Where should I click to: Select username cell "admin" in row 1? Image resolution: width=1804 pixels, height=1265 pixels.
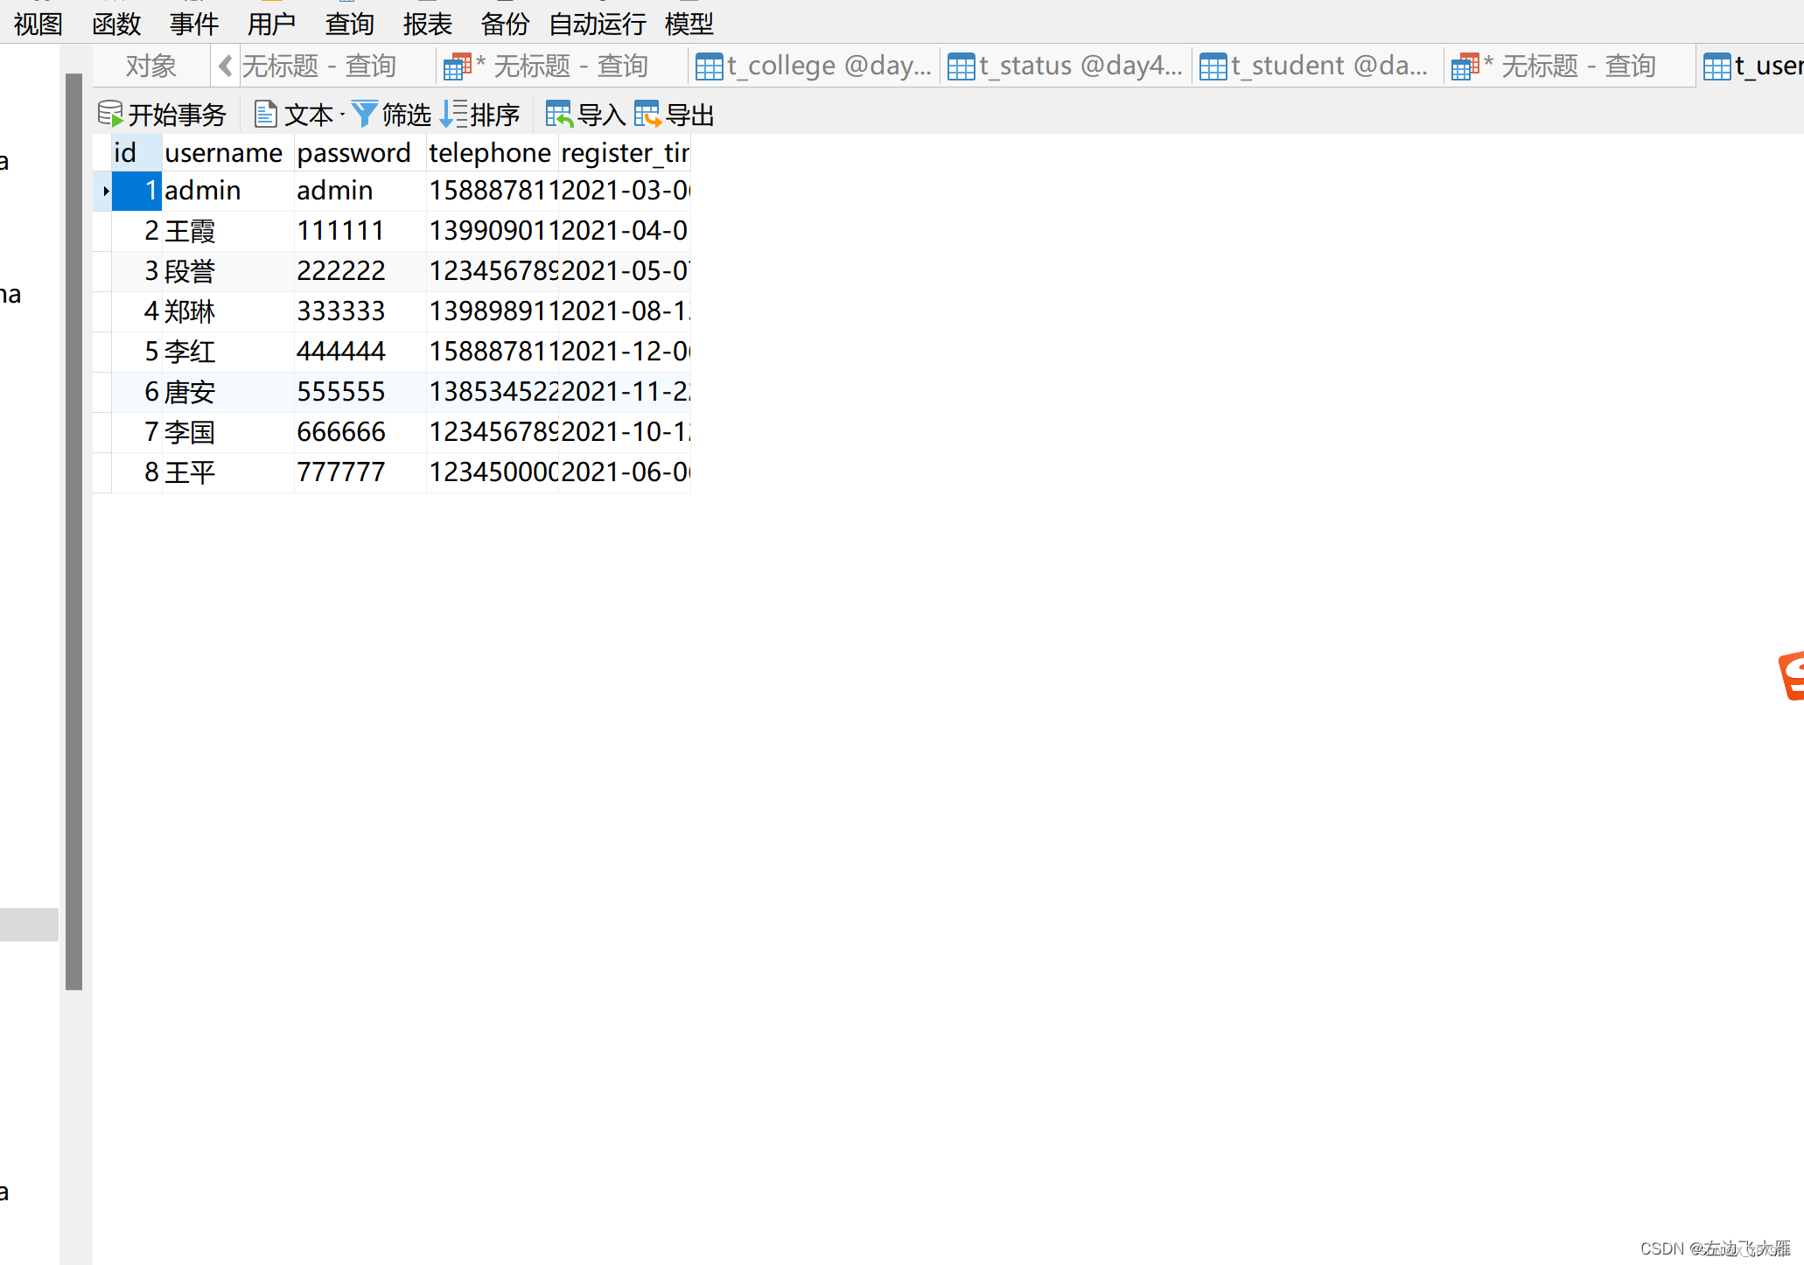pos(227,191)
